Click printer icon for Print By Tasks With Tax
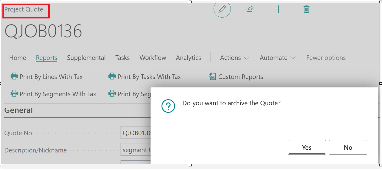 tap(112, 77)
